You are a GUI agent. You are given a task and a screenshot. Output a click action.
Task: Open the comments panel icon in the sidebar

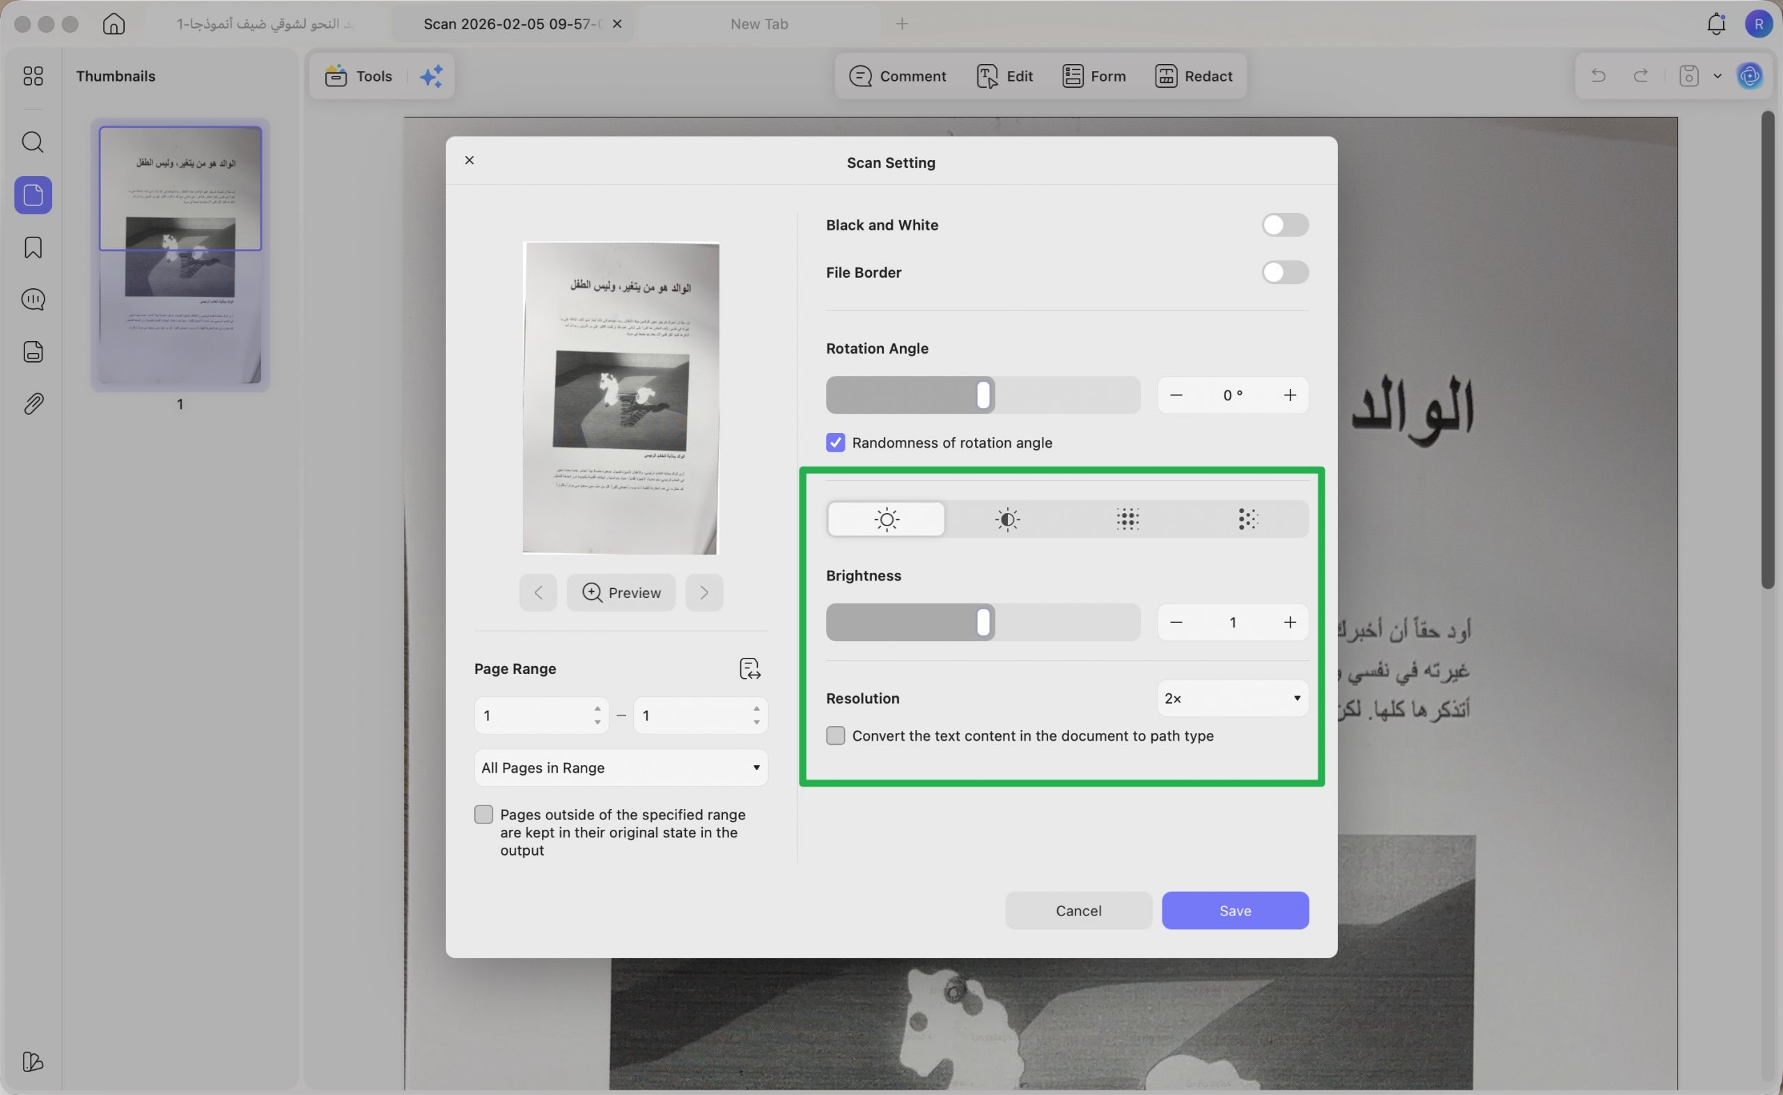33,299
